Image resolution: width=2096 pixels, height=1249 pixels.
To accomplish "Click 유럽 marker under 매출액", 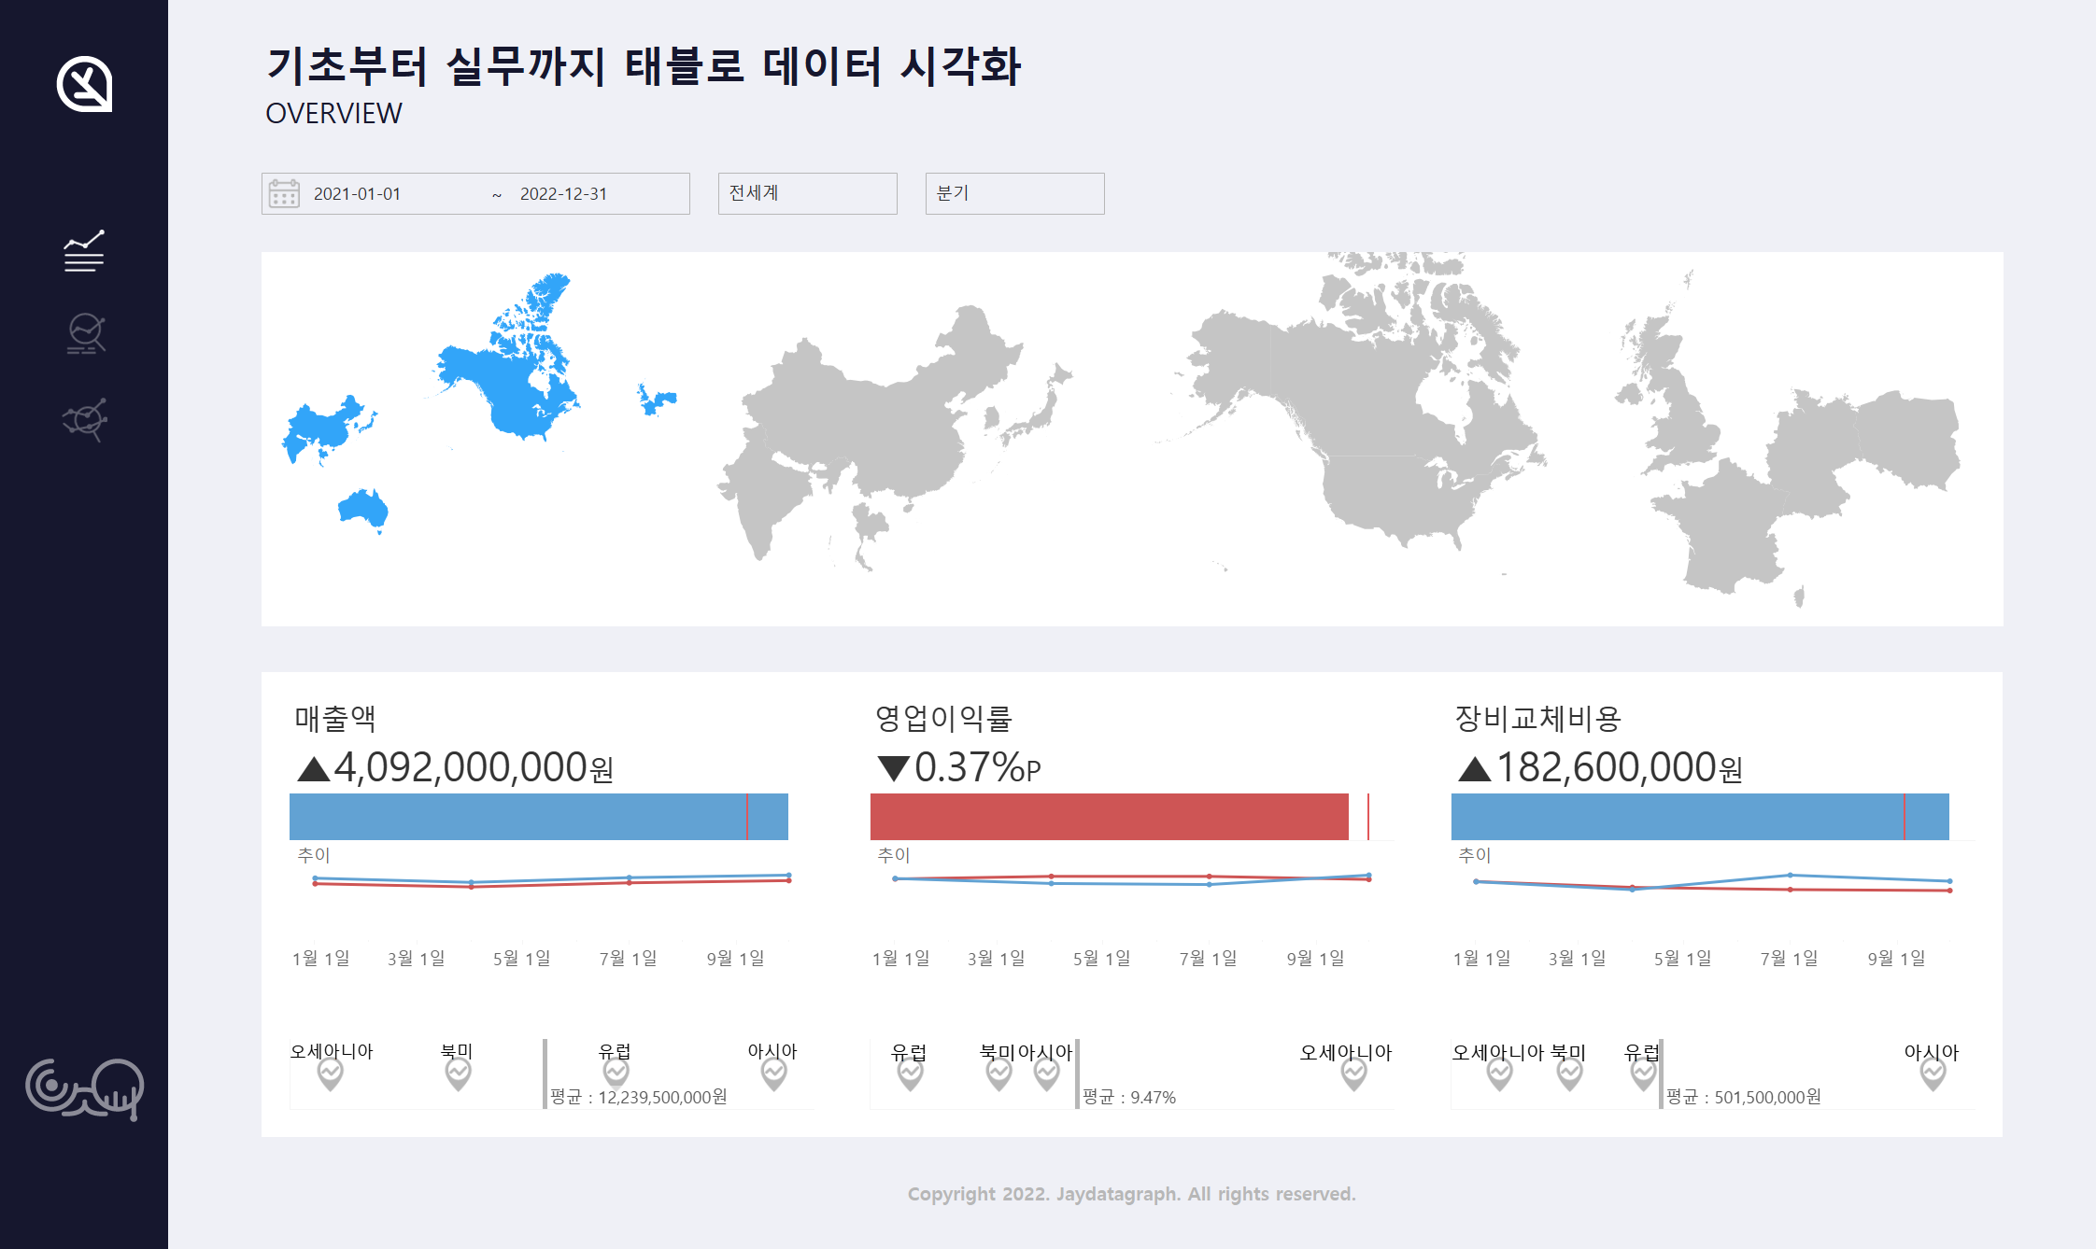I will 616,1074.
